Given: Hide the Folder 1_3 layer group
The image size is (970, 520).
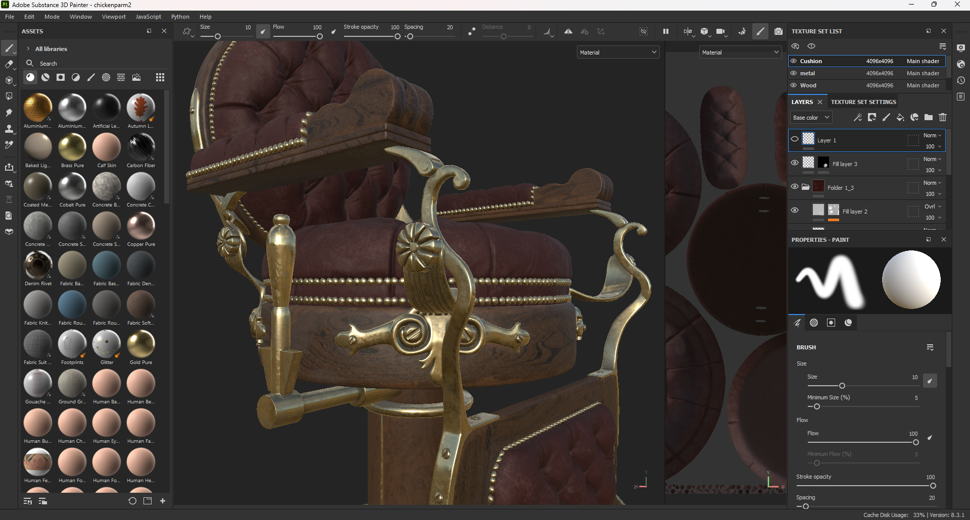Looking at the screenshot, I should tap(795, 186).
